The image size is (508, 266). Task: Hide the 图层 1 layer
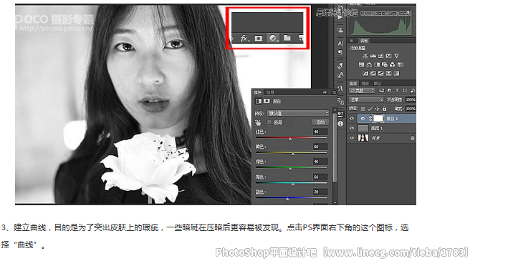pos(352,128)
